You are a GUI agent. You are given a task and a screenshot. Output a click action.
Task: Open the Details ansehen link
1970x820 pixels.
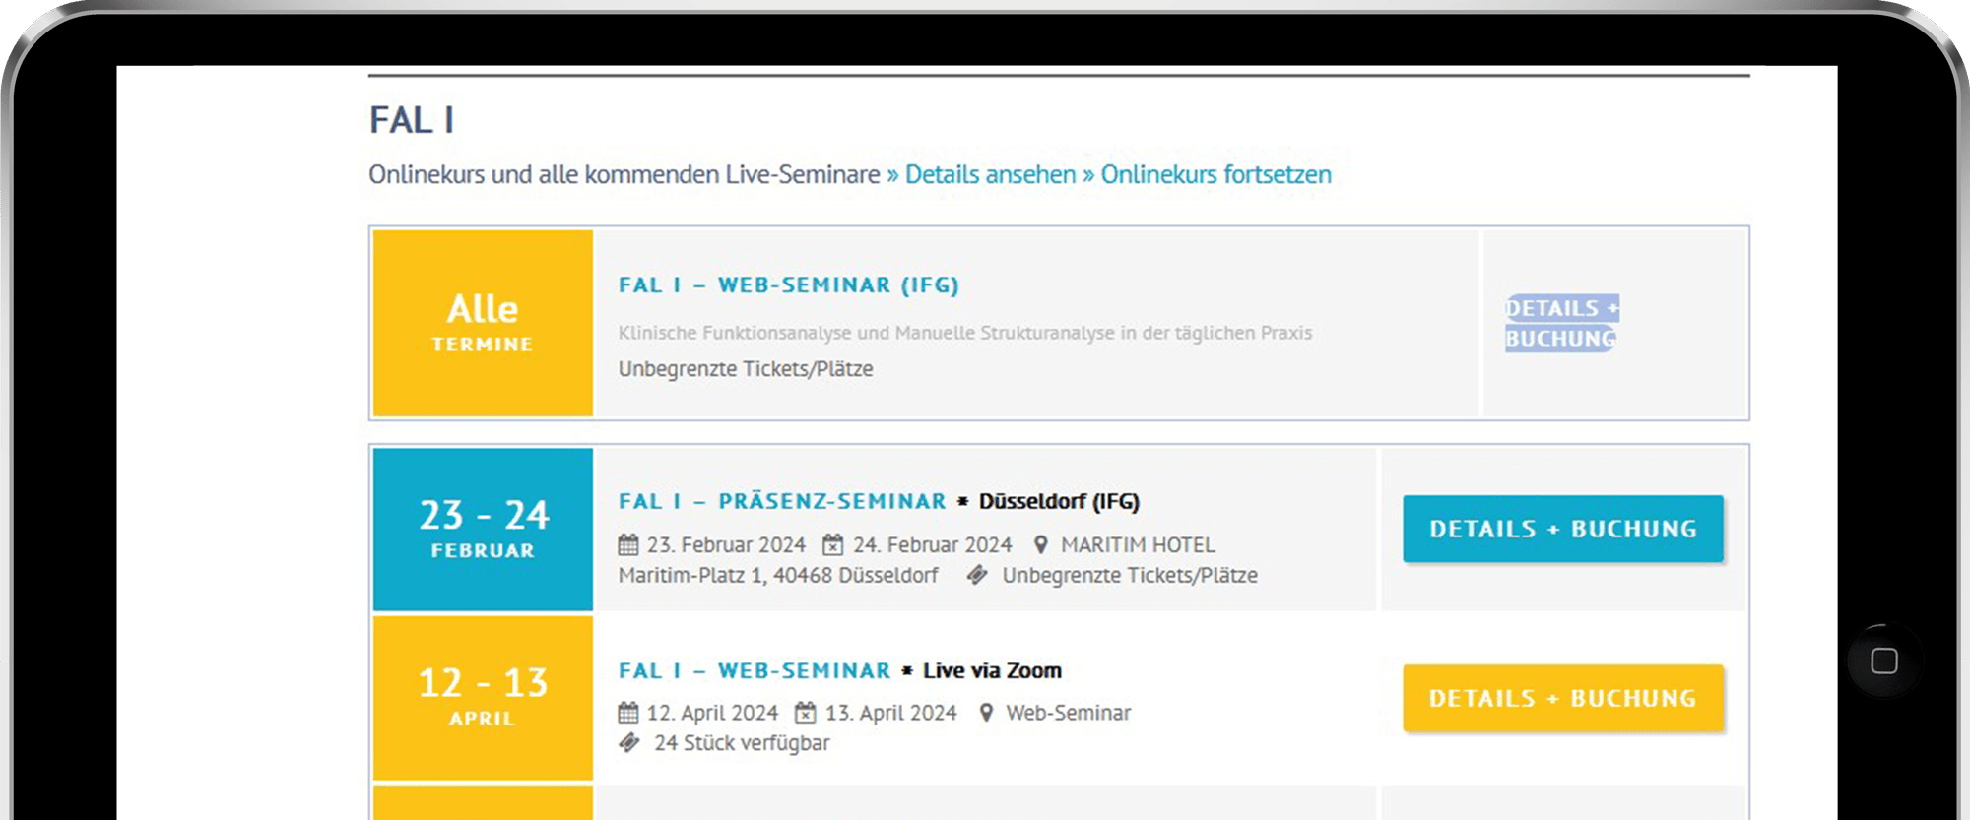(990, 175)
